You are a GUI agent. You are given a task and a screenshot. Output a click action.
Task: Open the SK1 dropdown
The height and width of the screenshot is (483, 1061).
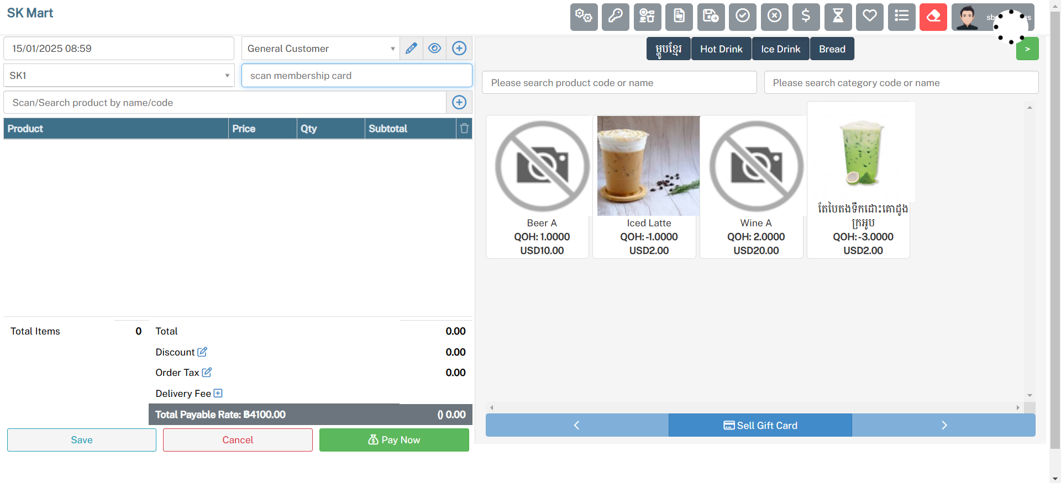click(x=119, y=76)
